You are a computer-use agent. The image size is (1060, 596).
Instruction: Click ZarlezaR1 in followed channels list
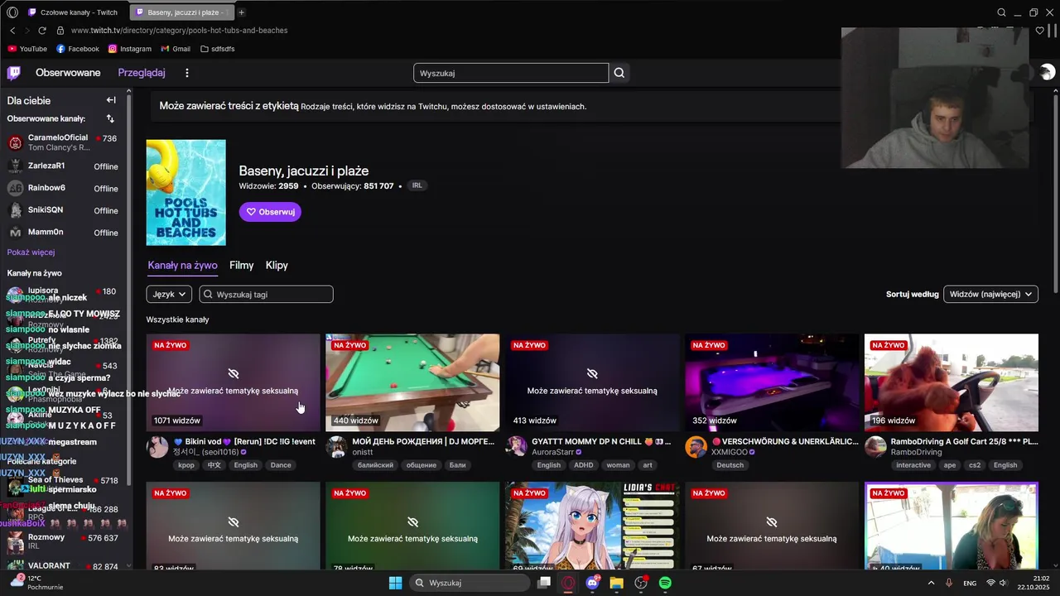pyautogui.click(x=65, y=166)
